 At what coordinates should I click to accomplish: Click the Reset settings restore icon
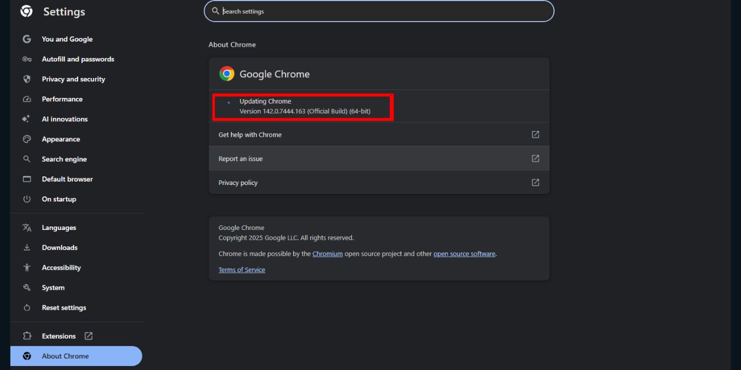[26, 307]
